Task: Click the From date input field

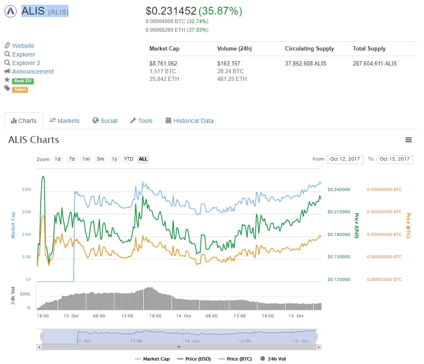Action: tap(345, 159)
